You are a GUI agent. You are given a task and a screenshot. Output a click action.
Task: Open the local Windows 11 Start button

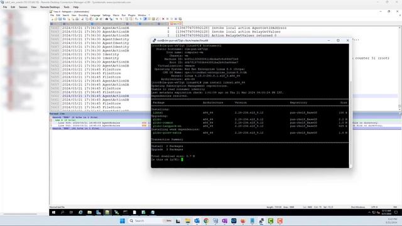click(122, 221)
